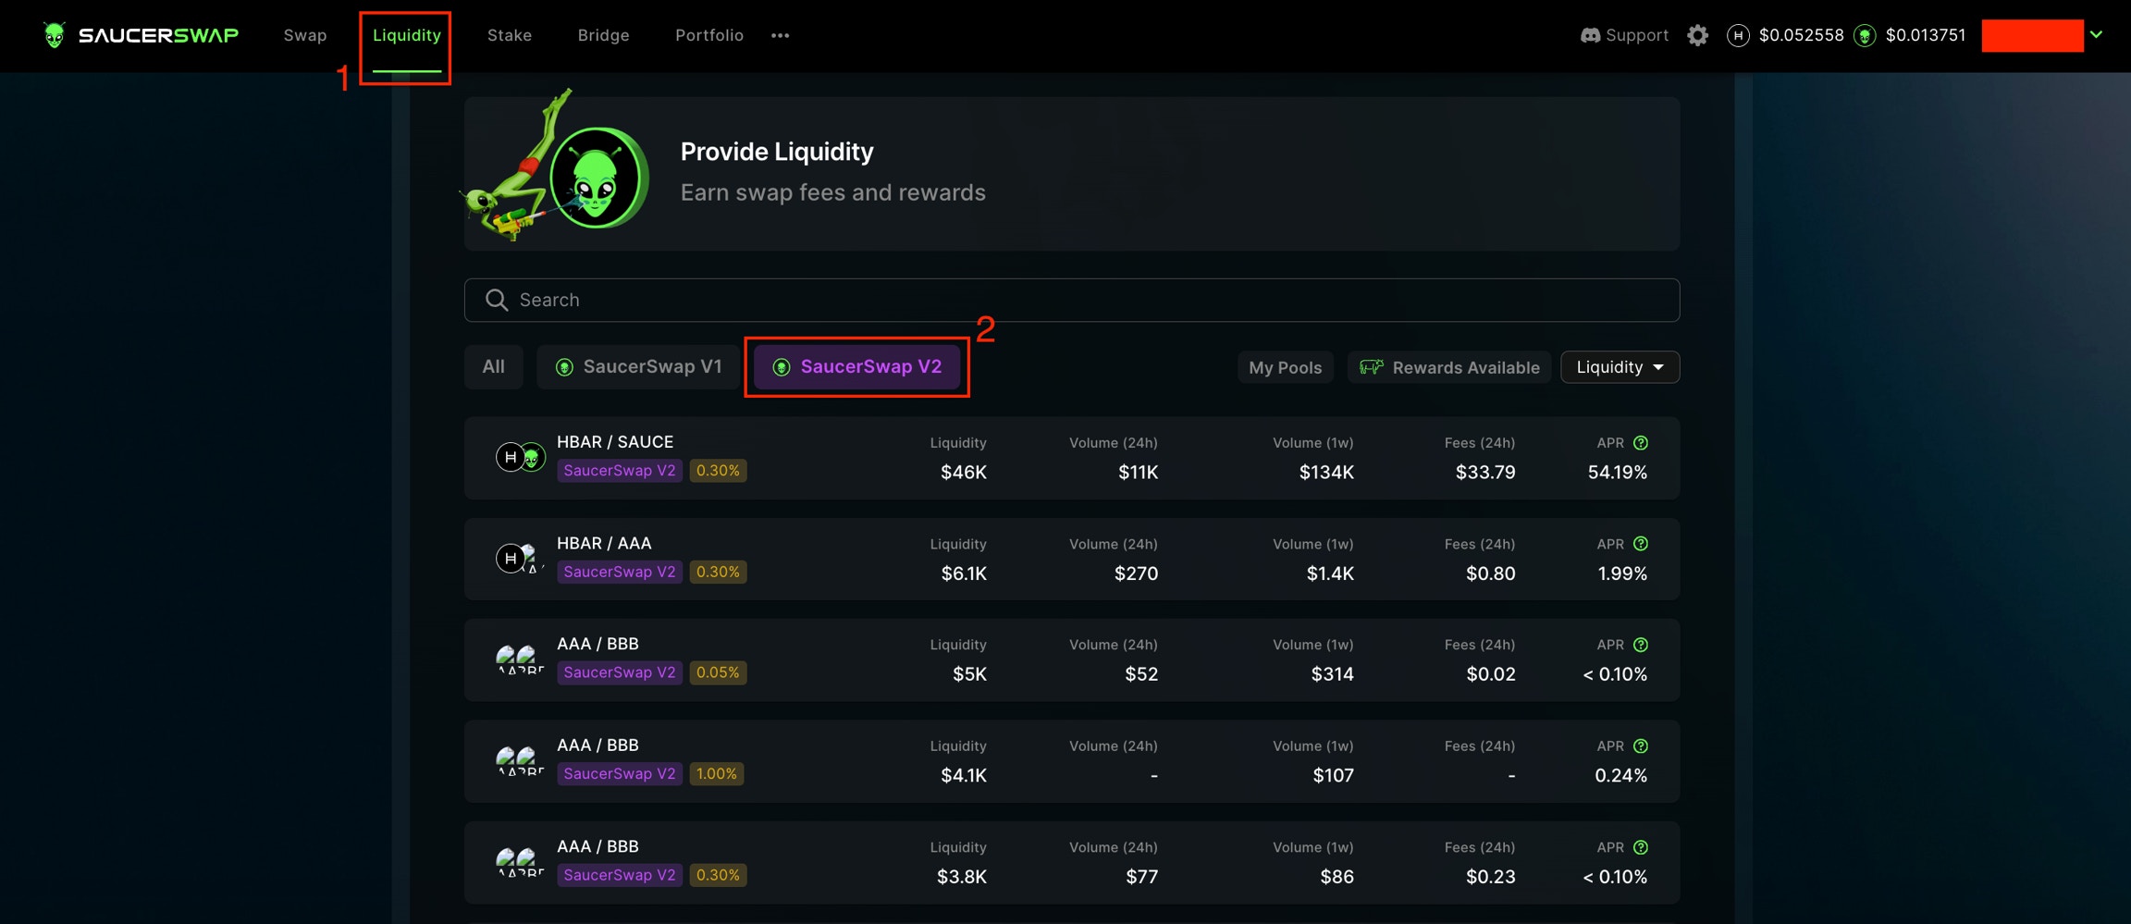Click the SAUCE token price icon
The image size is (2131, 924).
point(1865,36)
